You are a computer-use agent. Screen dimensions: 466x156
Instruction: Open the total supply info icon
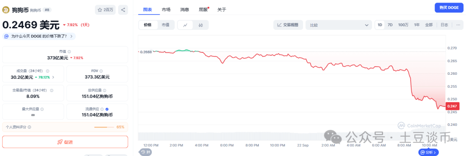[104, 90]
